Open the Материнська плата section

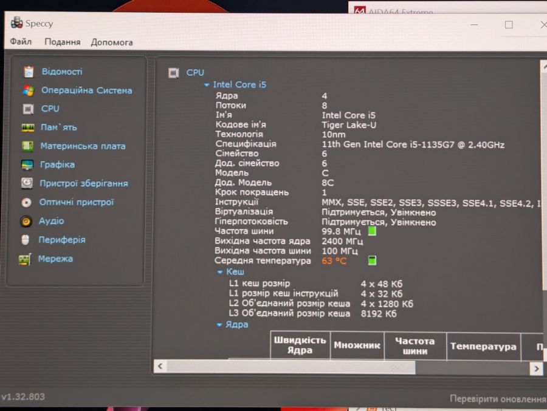pyautogui.click(x=83, y=146)
